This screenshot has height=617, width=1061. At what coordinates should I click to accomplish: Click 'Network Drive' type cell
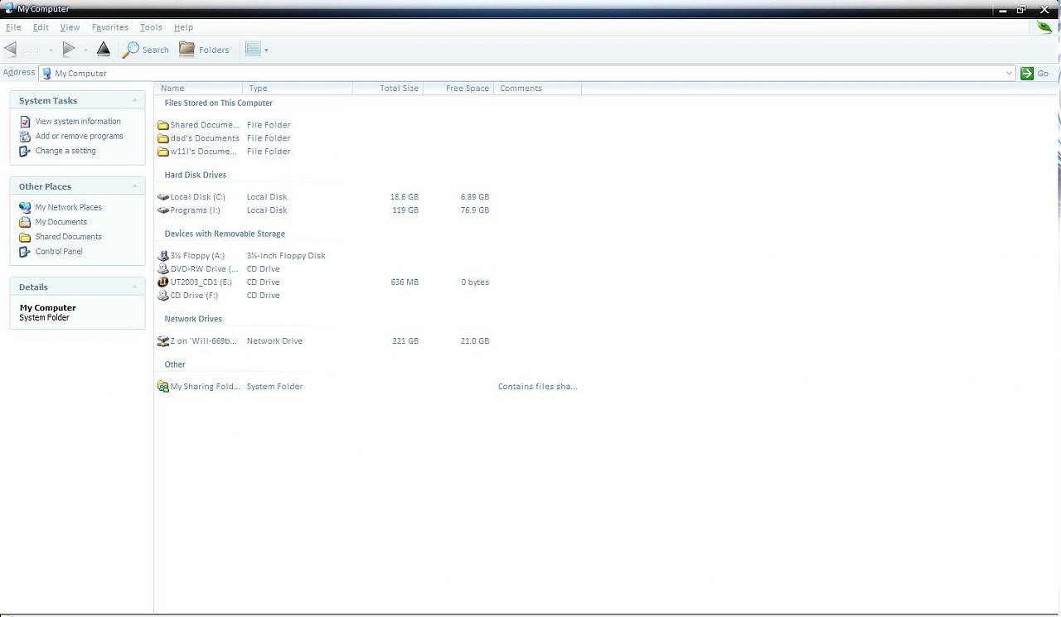click(274, 341)
